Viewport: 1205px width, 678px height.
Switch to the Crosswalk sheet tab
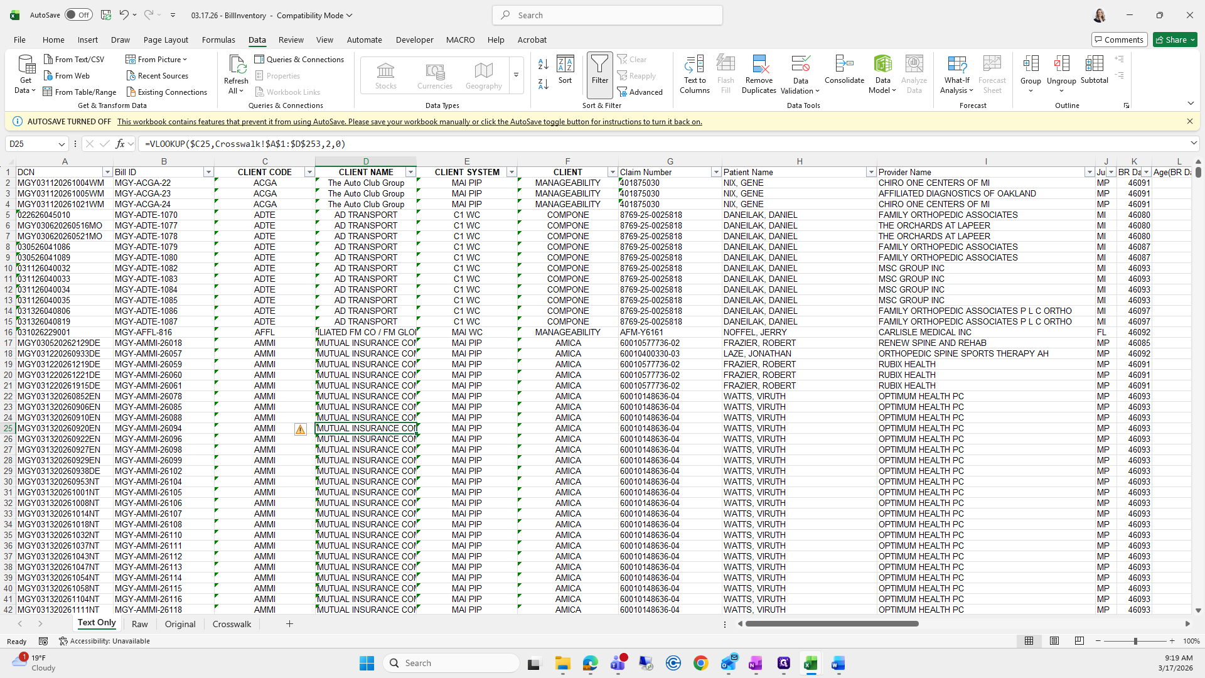click(232, 624)
